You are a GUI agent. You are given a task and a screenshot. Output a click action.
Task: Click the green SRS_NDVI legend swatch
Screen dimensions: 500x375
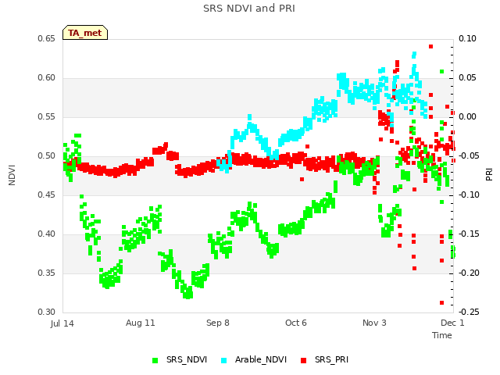(155, 360)
